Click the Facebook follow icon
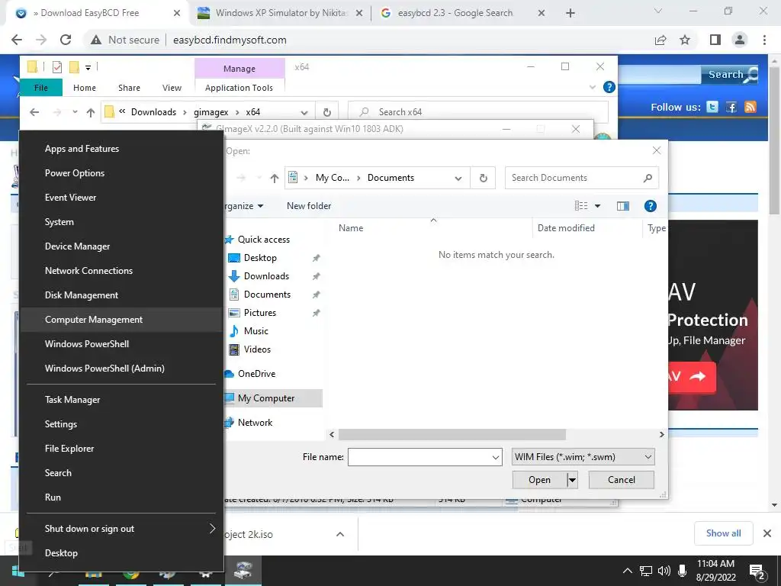Screen dimensions: 781x586 tap(731, 107)
